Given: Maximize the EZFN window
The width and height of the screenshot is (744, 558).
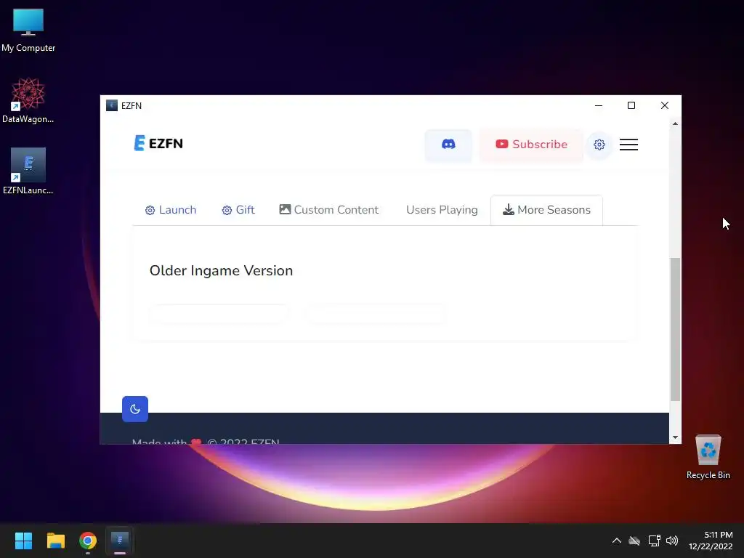Looking at the screenshot, I should coord(631,106).
